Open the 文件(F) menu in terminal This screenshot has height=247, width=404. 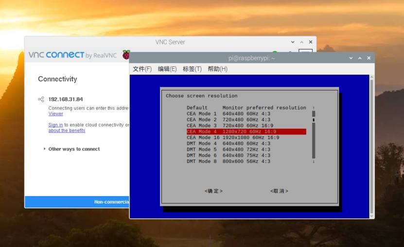[142, 69]
